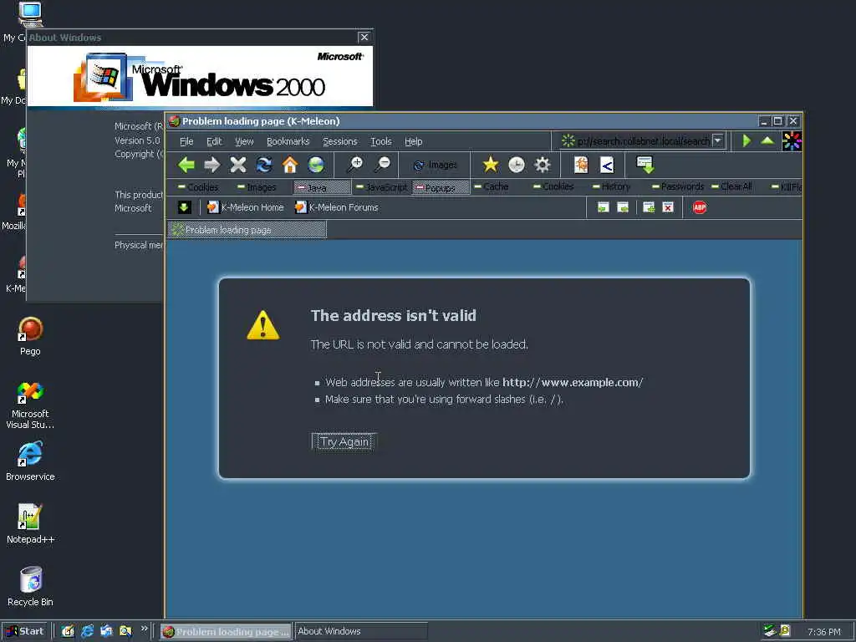Toggle Images in the privacy bar

click(257, 187)
